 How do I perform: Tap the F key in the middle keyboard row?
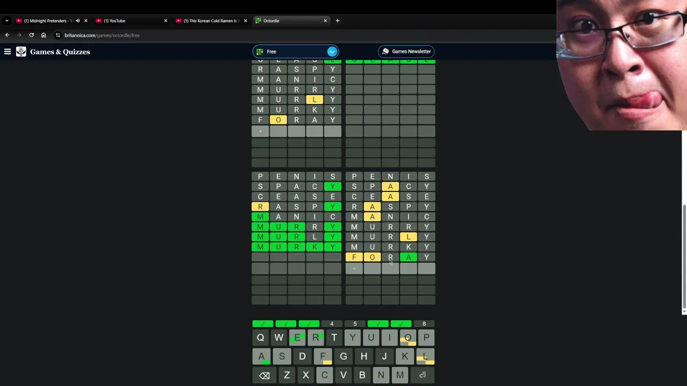(323, 357)
